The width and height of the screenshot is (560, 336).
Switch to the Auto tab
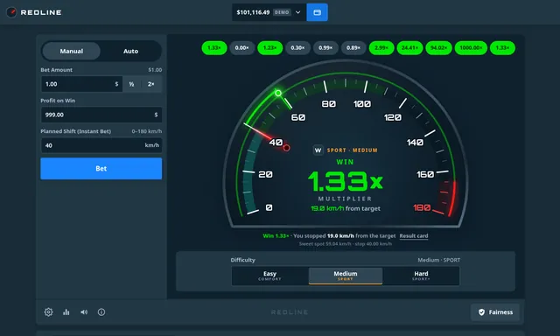[x=130, y=51]
